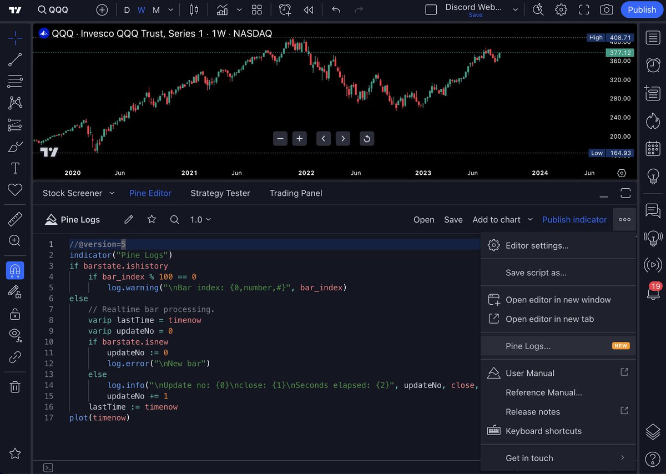The width and height of the screenshot is (666, 474).
Task: Select the text annotation tool
Action: 15,168
